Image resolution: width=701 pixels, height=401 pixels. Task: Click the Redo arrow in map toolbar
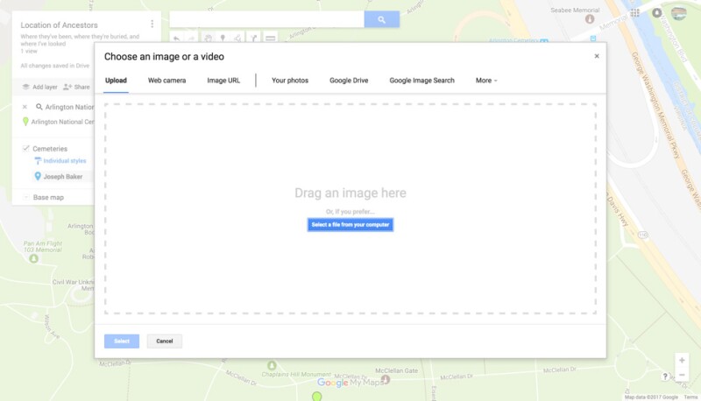click(191, 39)
